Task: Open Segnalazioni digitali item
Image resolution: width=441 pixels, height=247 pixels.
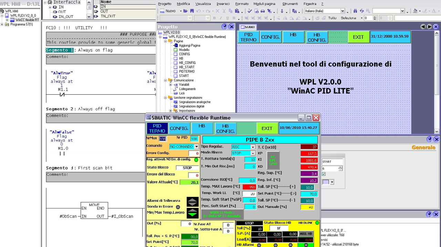Action: 192,107
